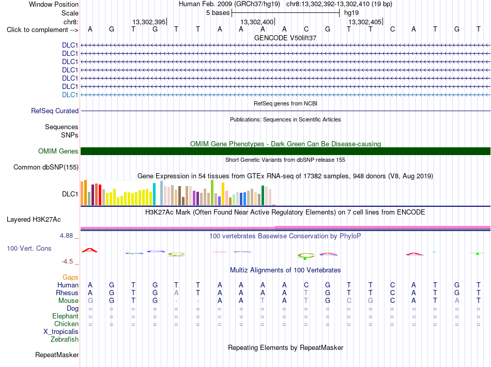Open '100 vertebrates Basewise Conservation by PhyloP' title
The height and width of the screenshot is (367, 491).
(x=285, y=236)
